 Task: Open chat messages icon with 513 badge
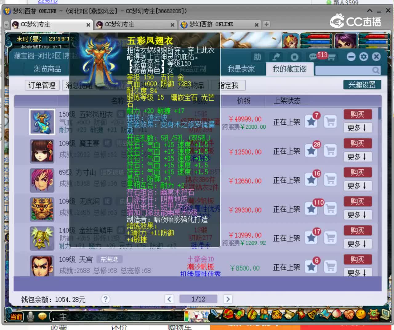(x=313, y=57)
